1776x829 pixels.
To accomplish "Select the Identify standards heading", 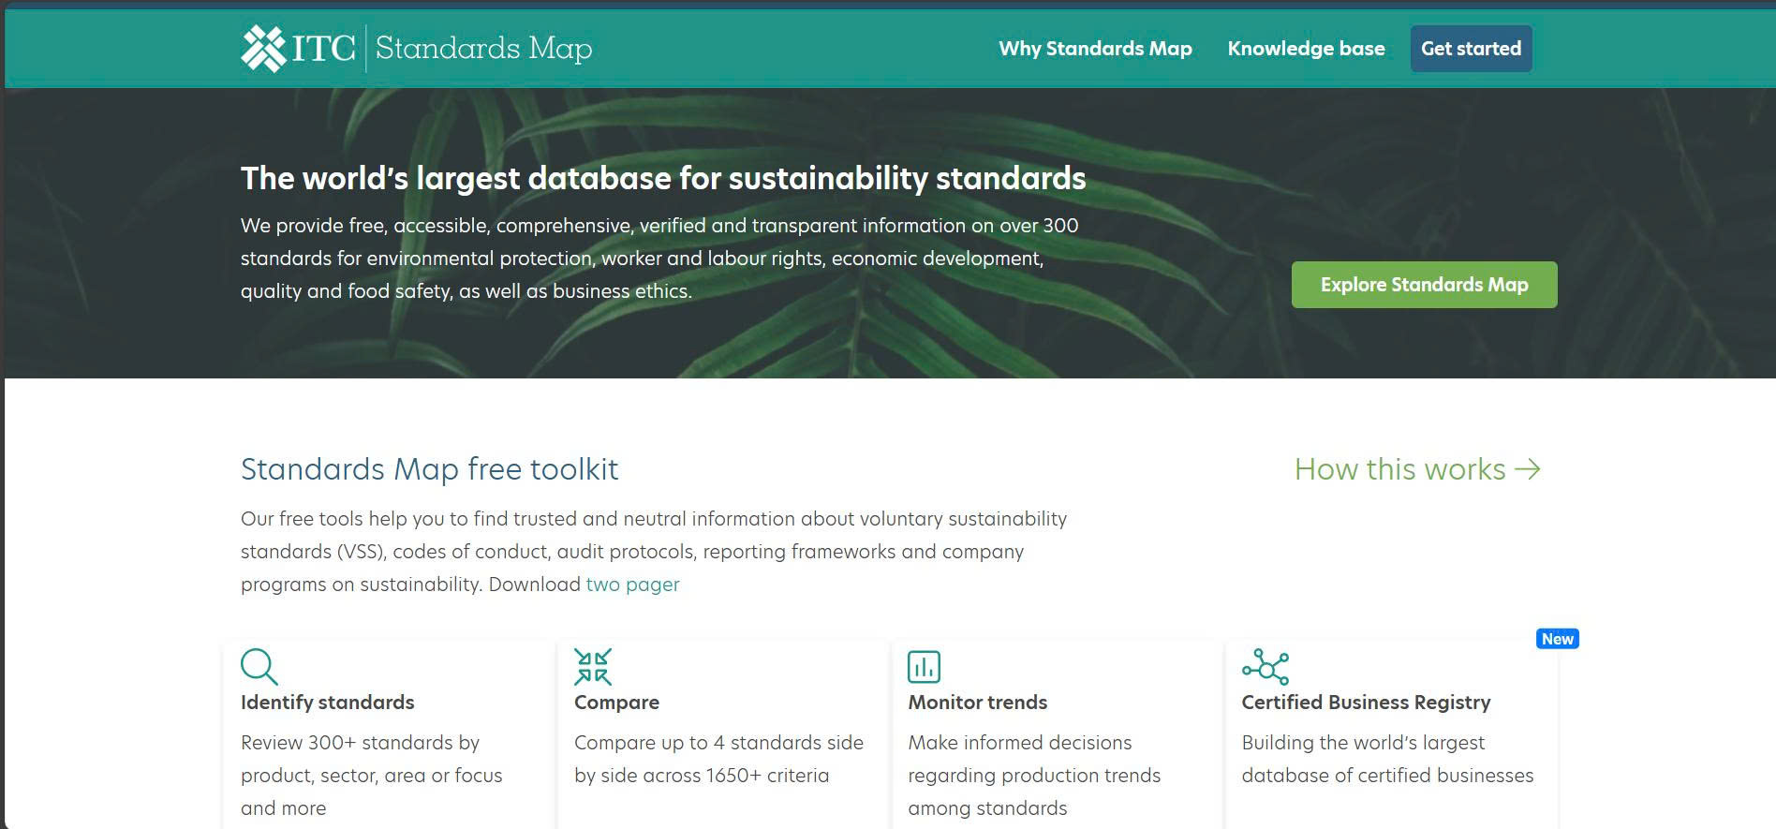I will click(x=327, y=703).
